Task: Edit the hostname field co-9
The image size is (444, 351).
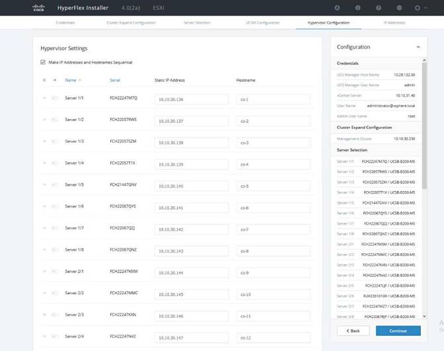Action: [x=274, y=273]
